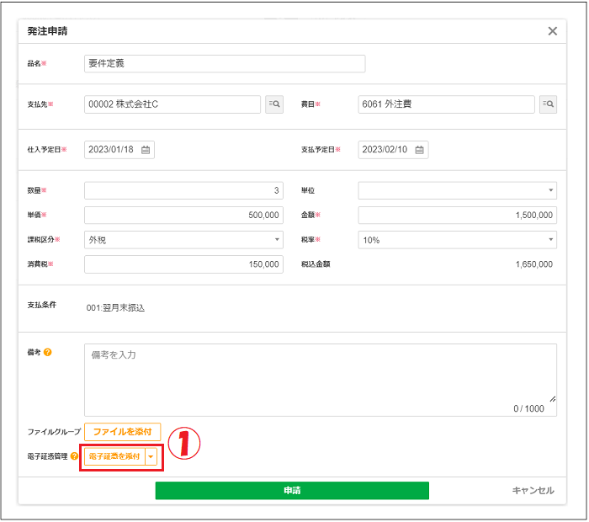Click help icon beside 電子証憑管理 label
This screenshot has height=522, width=589.
tap(75, 456)
